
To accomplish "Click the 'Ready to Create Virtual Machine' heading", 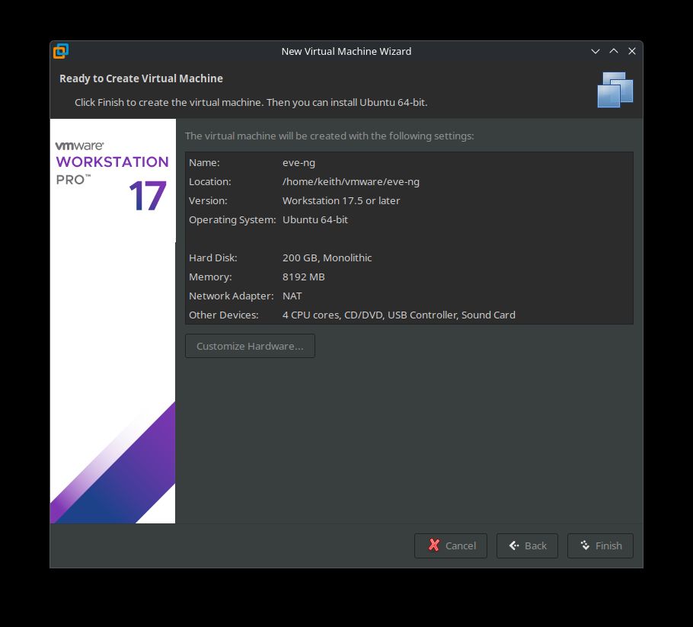I will coord(141,78).
